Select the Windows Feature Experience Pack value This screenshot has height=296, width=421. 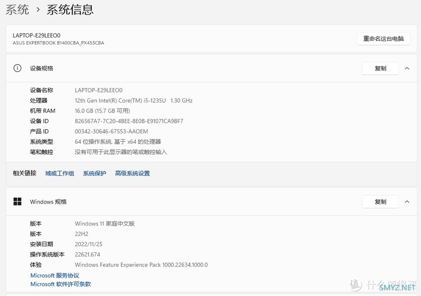point(141,265)
